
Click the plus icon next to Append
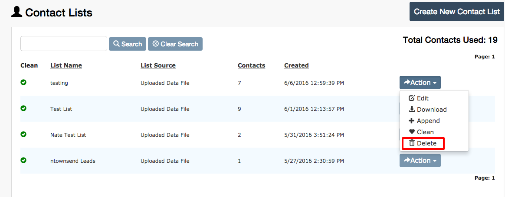pyautogui.click(x=412, y=121)
